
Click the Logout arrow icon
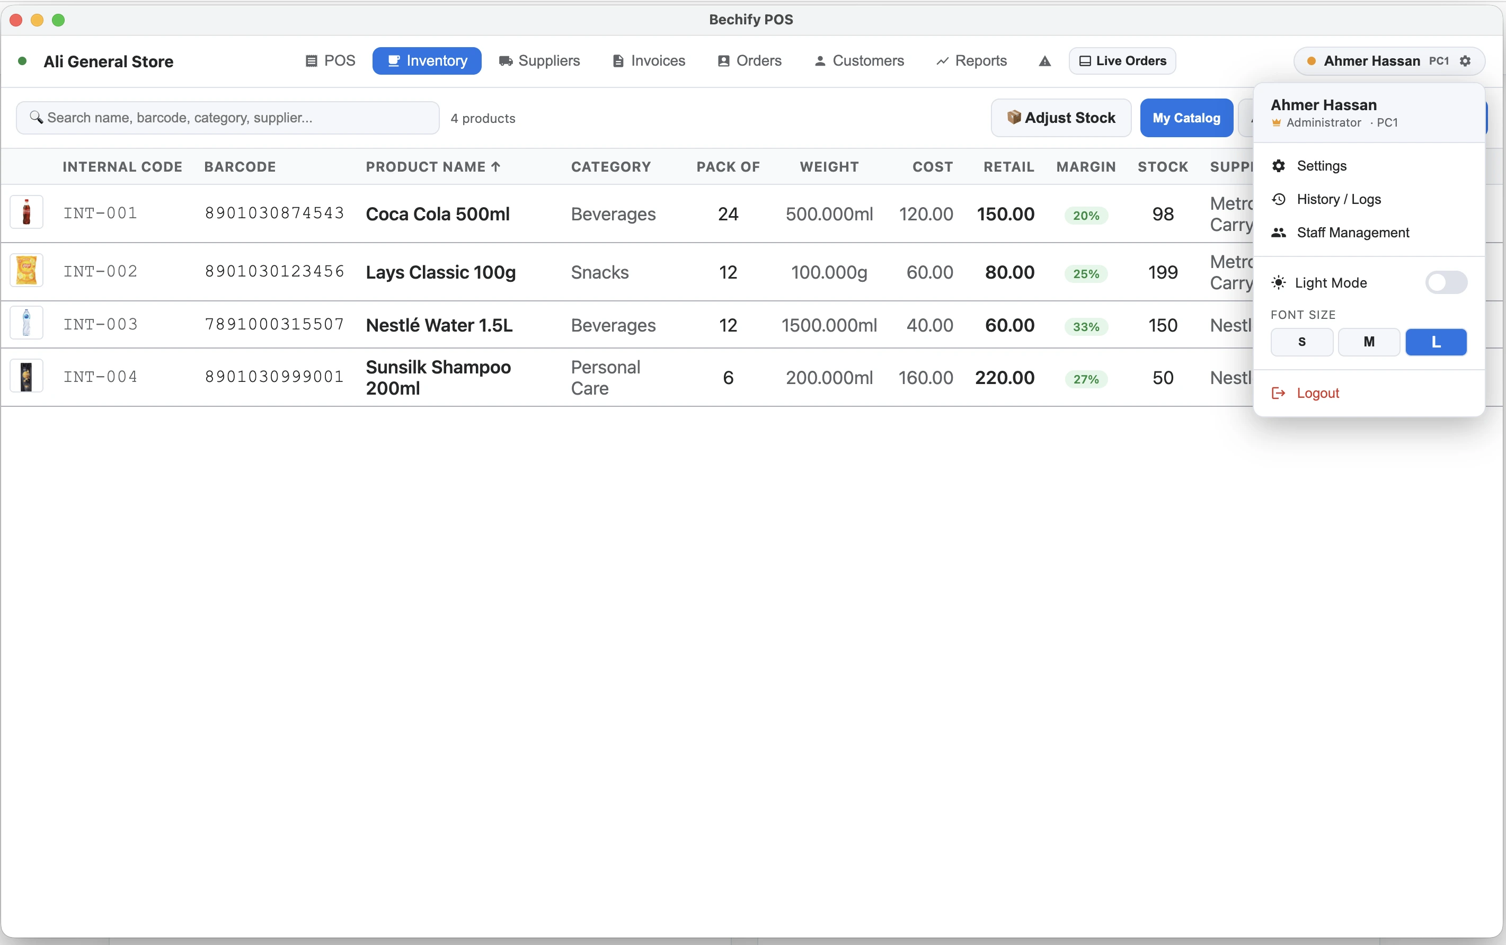coord(1279,393)
